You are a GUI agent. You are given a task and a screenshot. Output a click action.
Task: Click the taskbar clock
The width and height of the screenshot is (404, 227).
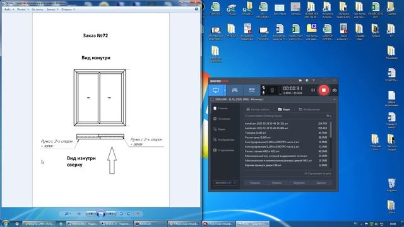coord(393,224)
